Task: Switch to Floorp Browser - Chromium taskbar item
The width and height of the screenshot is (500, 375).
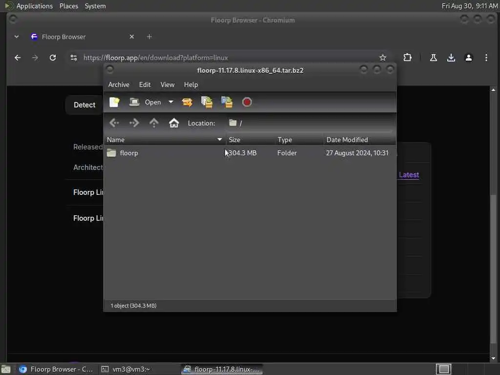Action: point(56,369)
